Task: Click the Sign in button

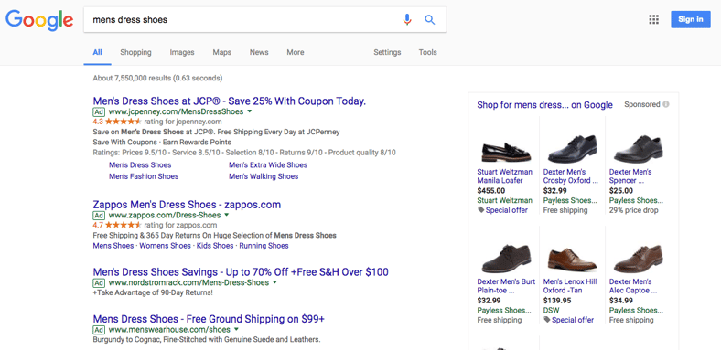Action: click(691, 19)
